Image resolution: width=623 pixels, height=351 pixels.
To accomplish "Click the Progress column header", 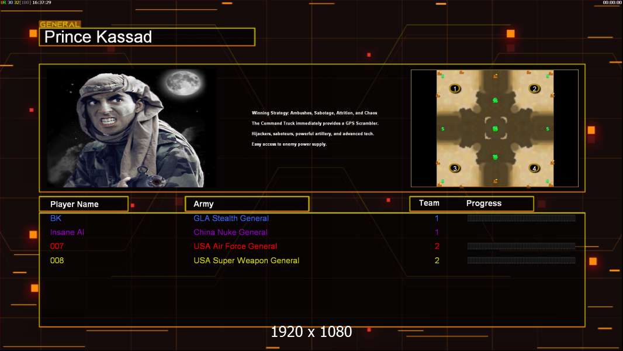I will pyautogui.click(x=483, y=203).
